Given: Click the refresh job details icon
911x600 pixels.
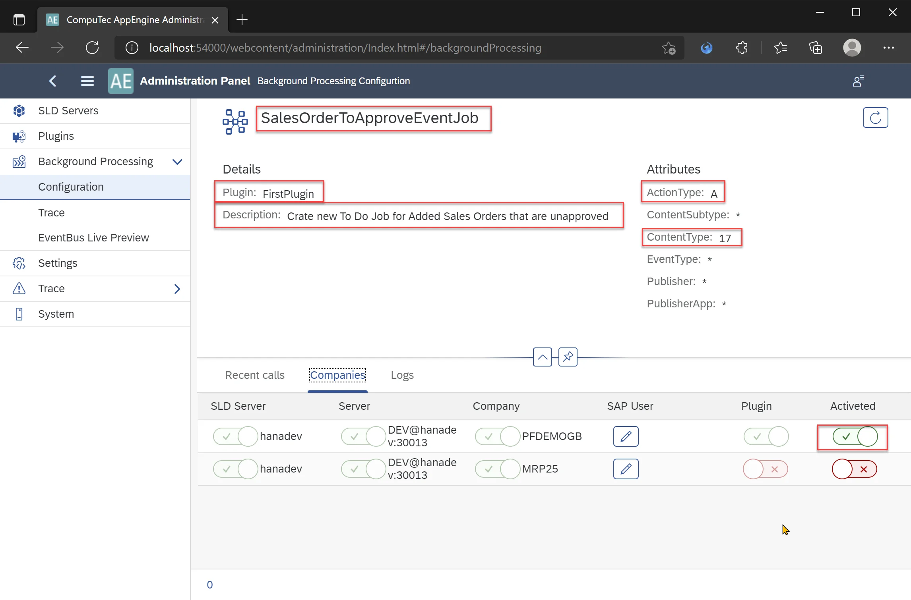Looking at the screenshot, I should click(x=875, y=118).
